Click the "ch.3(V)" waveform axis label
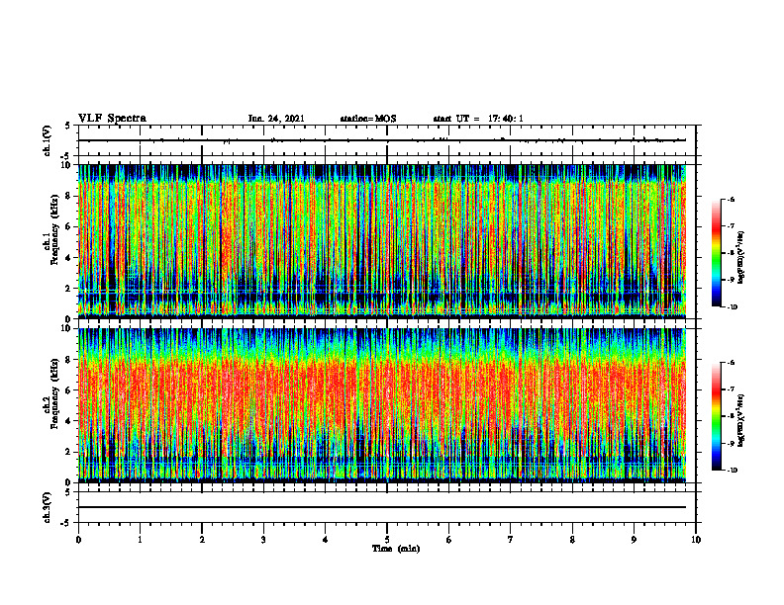784x605 pixels. (x=48, y=507)
